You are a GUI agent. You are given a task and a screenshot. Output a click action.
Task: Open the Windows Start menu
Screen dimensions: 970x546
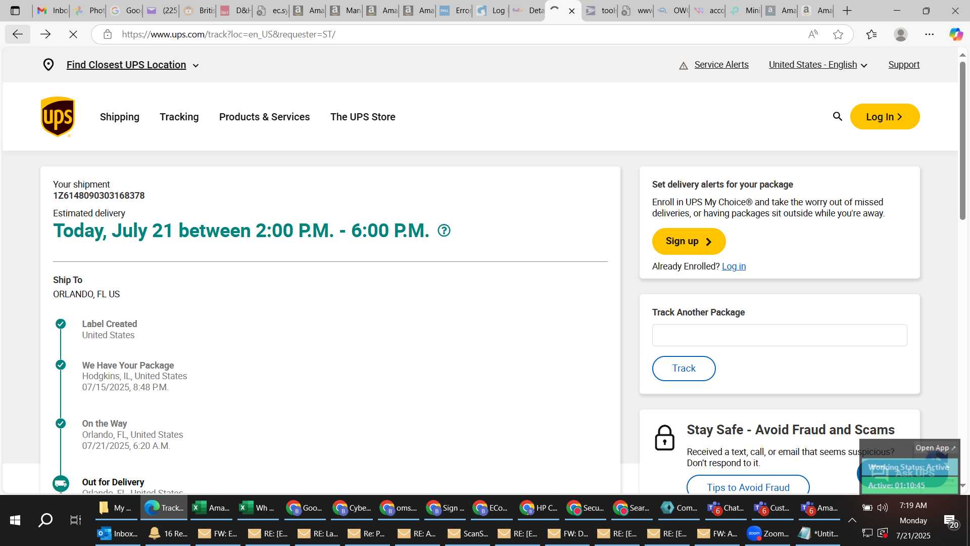pos(15,520)
